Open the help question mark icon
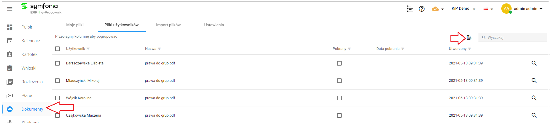This screenshot has height=126, width=551. click(x=422, y=9)
